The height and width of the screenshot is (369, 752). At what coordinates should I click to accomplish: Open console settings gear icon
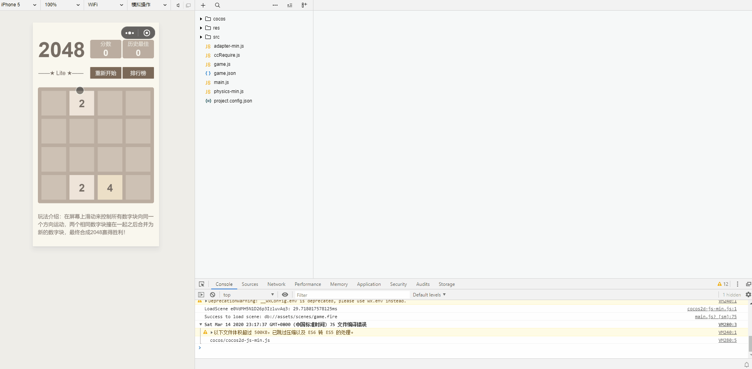click(748, 295)
